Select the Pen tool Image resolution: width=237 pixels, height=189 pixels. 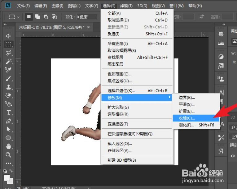click(8, 121)
